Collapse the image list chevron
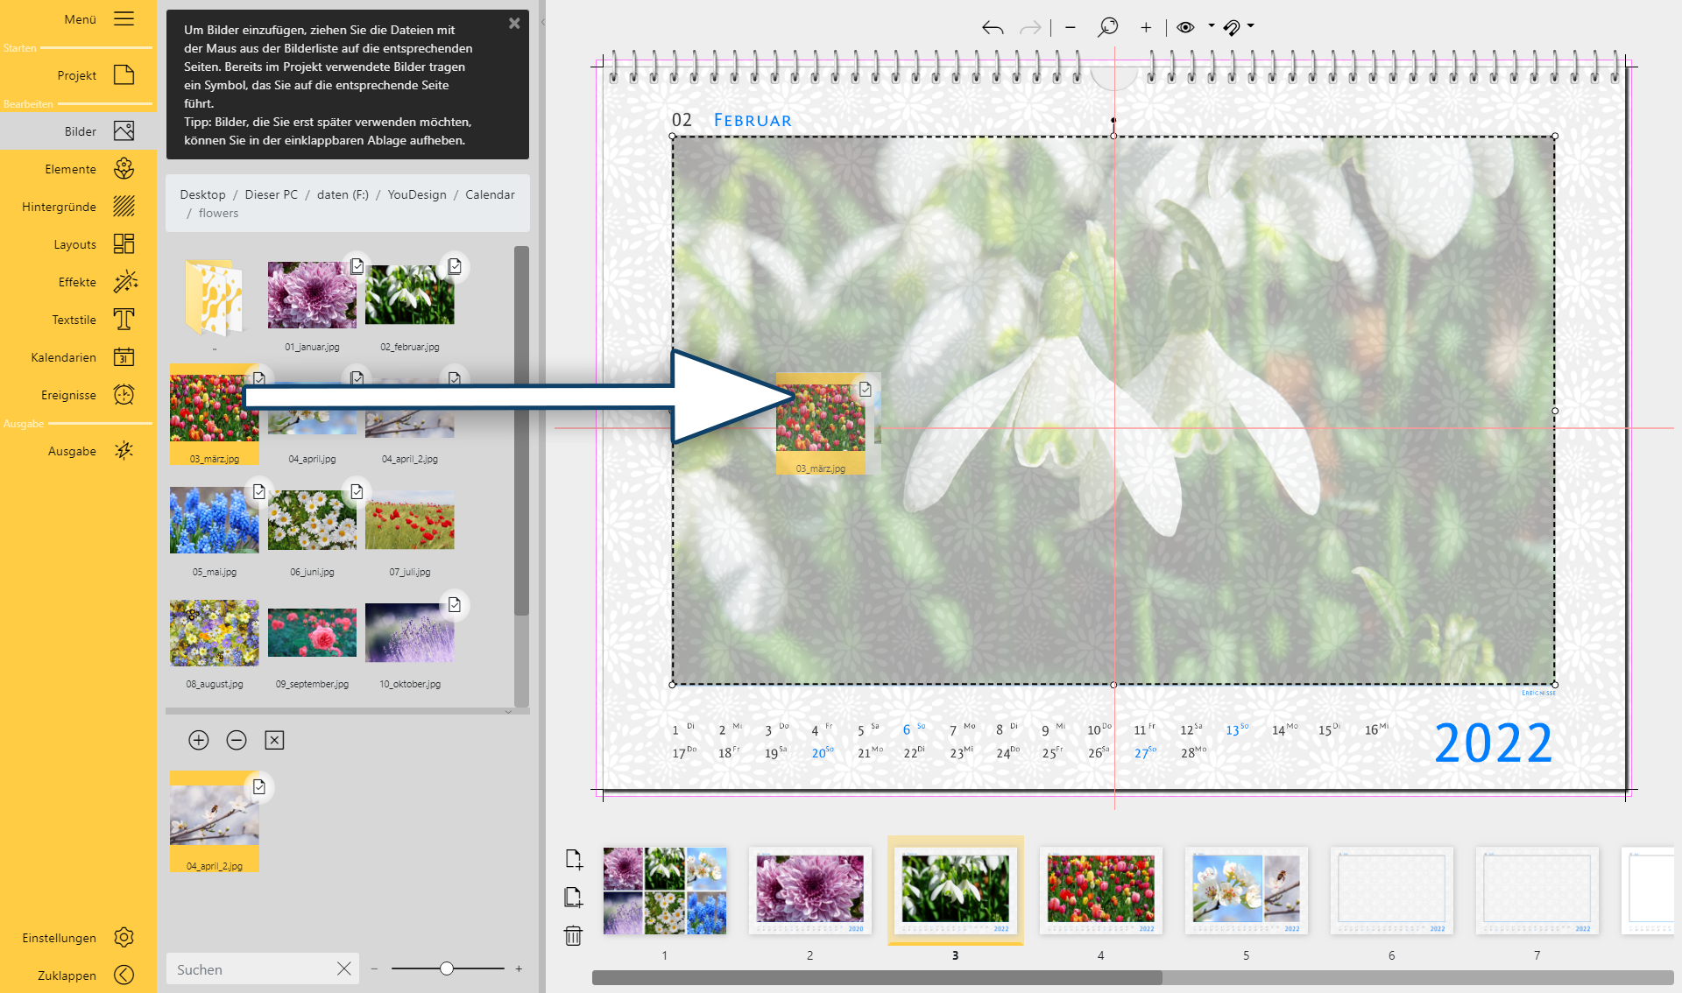The width and height of the screenshot is (1682, 993). tap(508, 712)
